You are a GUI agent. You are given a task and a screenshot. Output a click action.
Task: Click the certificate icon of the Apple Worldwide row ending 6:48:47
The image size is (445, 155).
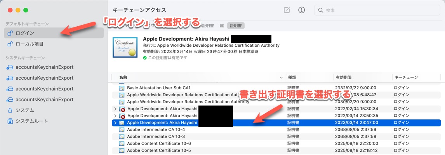(x=122, y=95)
